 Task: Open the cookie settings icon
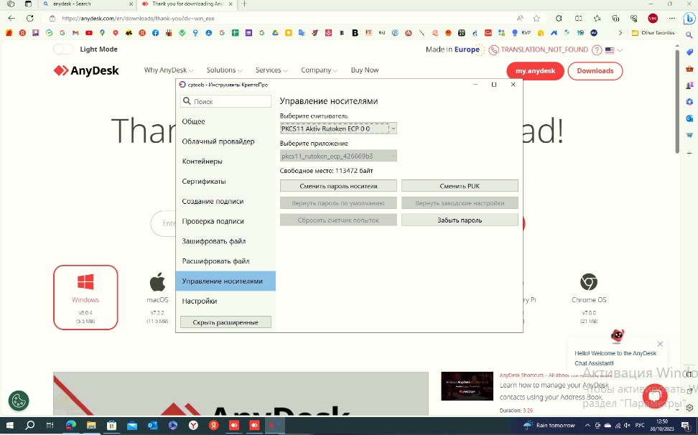click(19, 401)
